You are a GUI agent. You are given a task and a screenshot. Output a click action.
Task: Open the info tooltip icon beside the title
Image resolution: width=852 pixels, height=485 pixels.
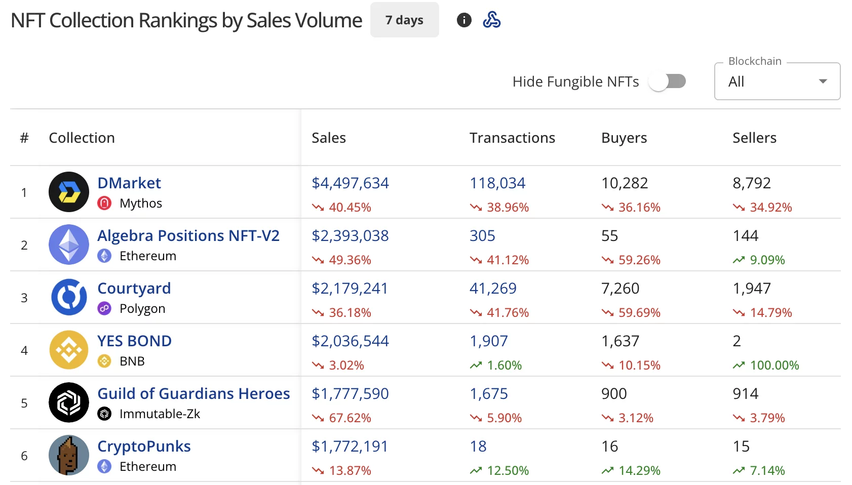coord(464,20)
